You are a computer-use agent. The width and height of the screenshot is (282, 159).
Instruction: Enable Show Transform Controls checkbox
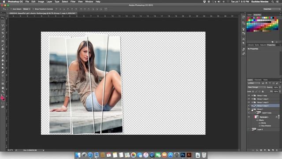(x=33, y=9)
